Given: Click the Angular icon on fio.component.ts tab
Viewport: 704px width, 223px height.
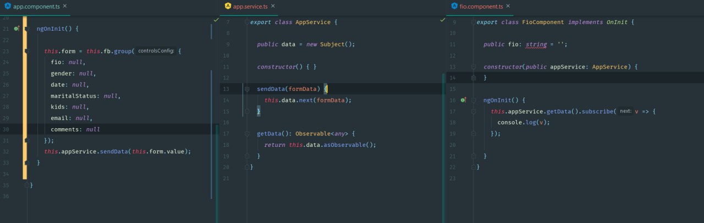Looking at the screenshot, I should tap(454, 7).
